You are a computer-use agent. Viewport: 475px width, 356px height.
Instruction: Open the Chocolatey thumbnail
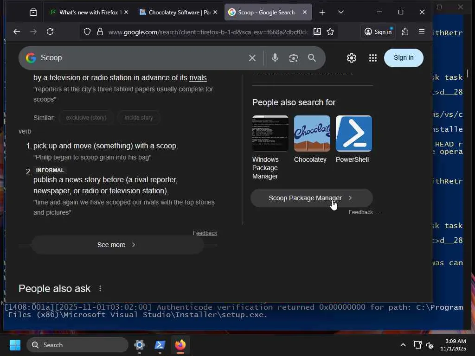pos(312,133)
